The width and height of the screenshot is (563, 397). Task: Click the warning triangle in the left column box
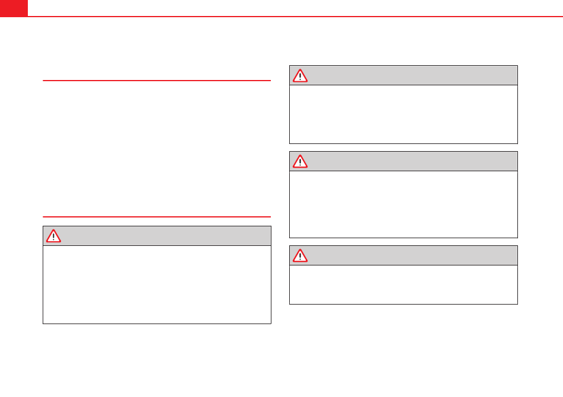(x=53, y=236)
